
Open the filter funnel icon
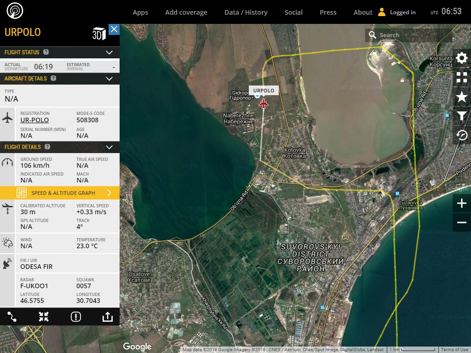(461, 116)
